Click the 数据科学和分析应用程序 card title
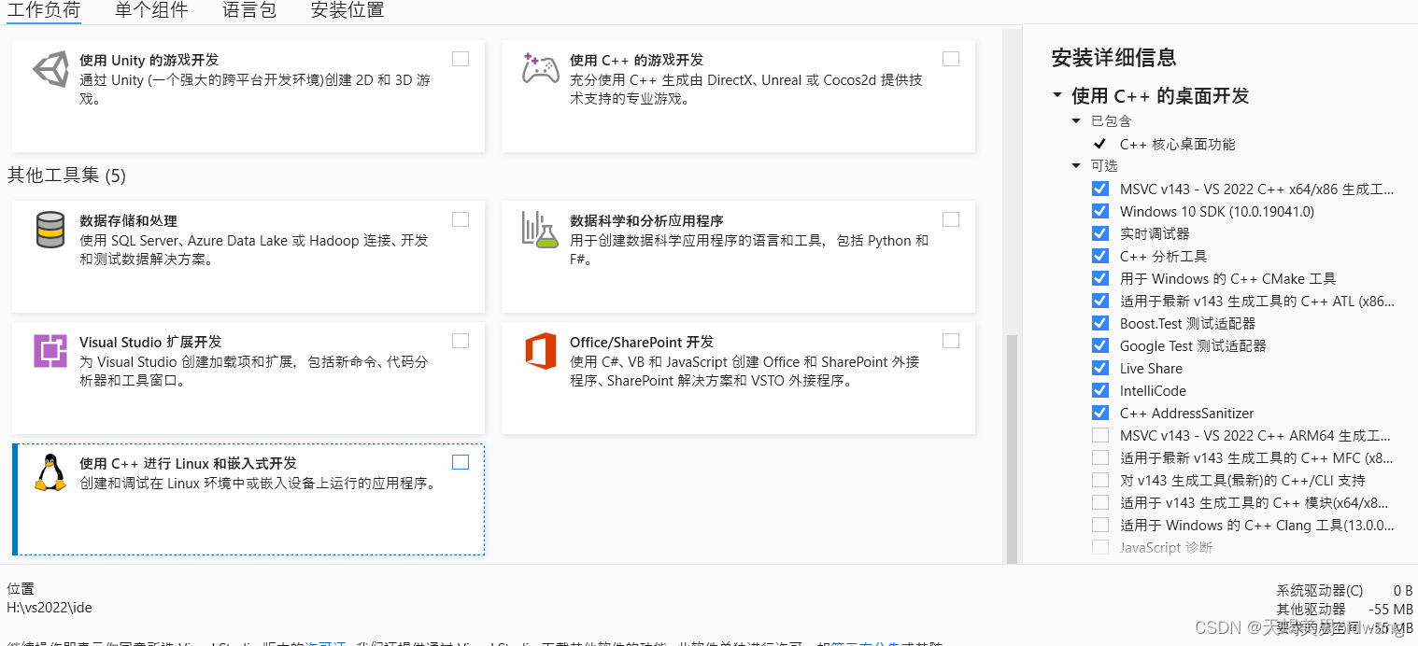 646,221
